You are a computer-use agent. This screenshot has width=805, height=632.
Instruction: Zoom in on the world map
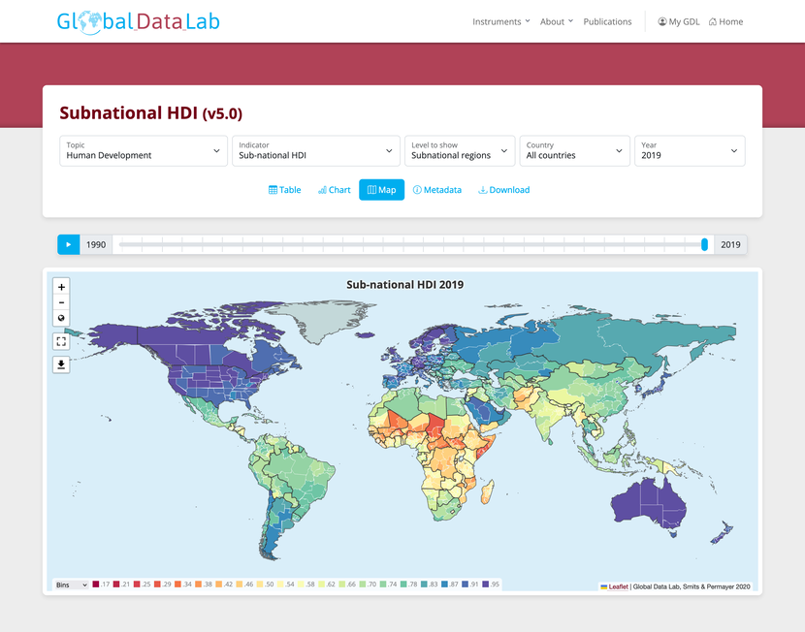[61, 287]
